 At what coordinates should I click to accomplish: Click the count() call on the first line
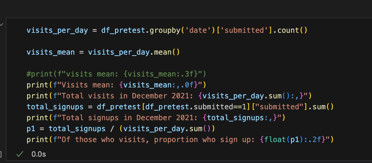pyautogui.click(x=290, y=30)
